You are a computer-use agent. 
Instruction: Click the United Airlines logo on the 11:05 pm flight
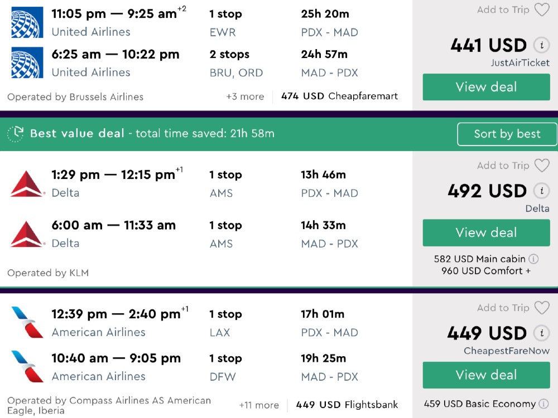click(27, 22)
